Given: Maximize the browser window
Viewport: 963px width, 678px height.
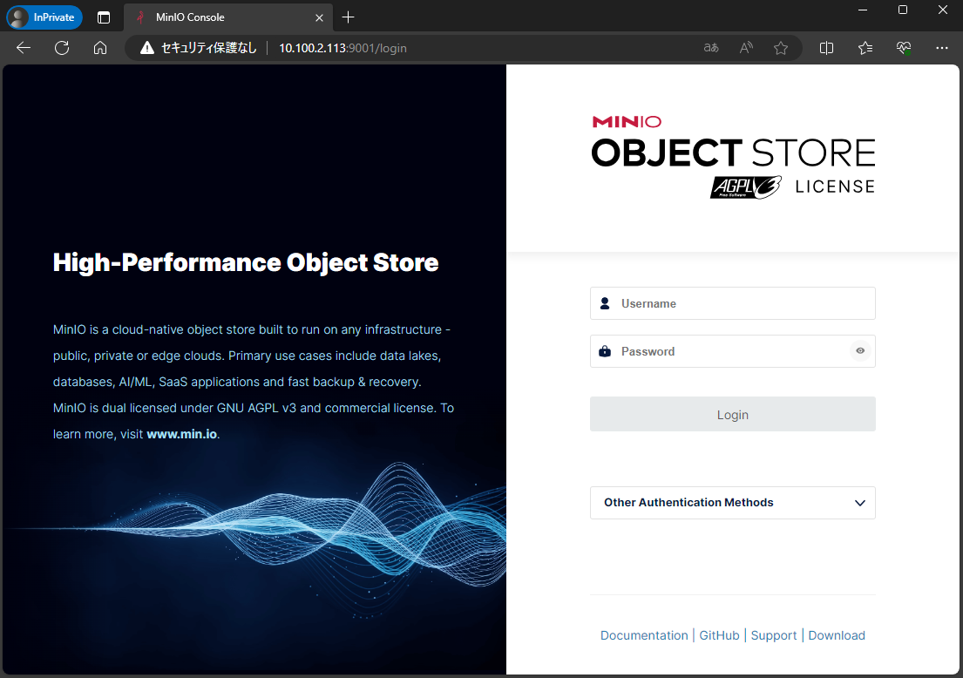Looking at the screenshot, I should [x=903, y=10].
